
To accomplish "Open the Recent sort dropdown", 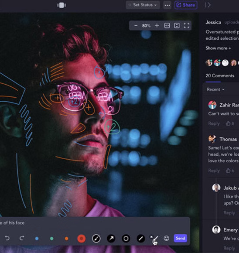I will coord(216,89).
